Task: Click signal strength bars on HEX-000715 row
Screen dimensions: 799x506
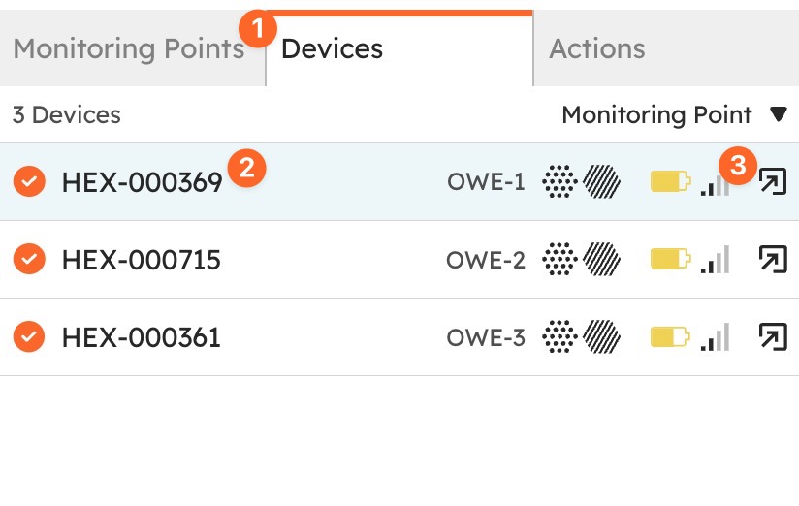Action: pyautogui.click(x=715, y=260)
